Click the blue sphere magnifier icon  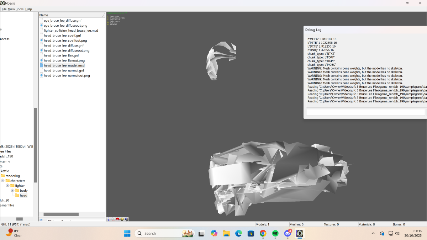126,219
